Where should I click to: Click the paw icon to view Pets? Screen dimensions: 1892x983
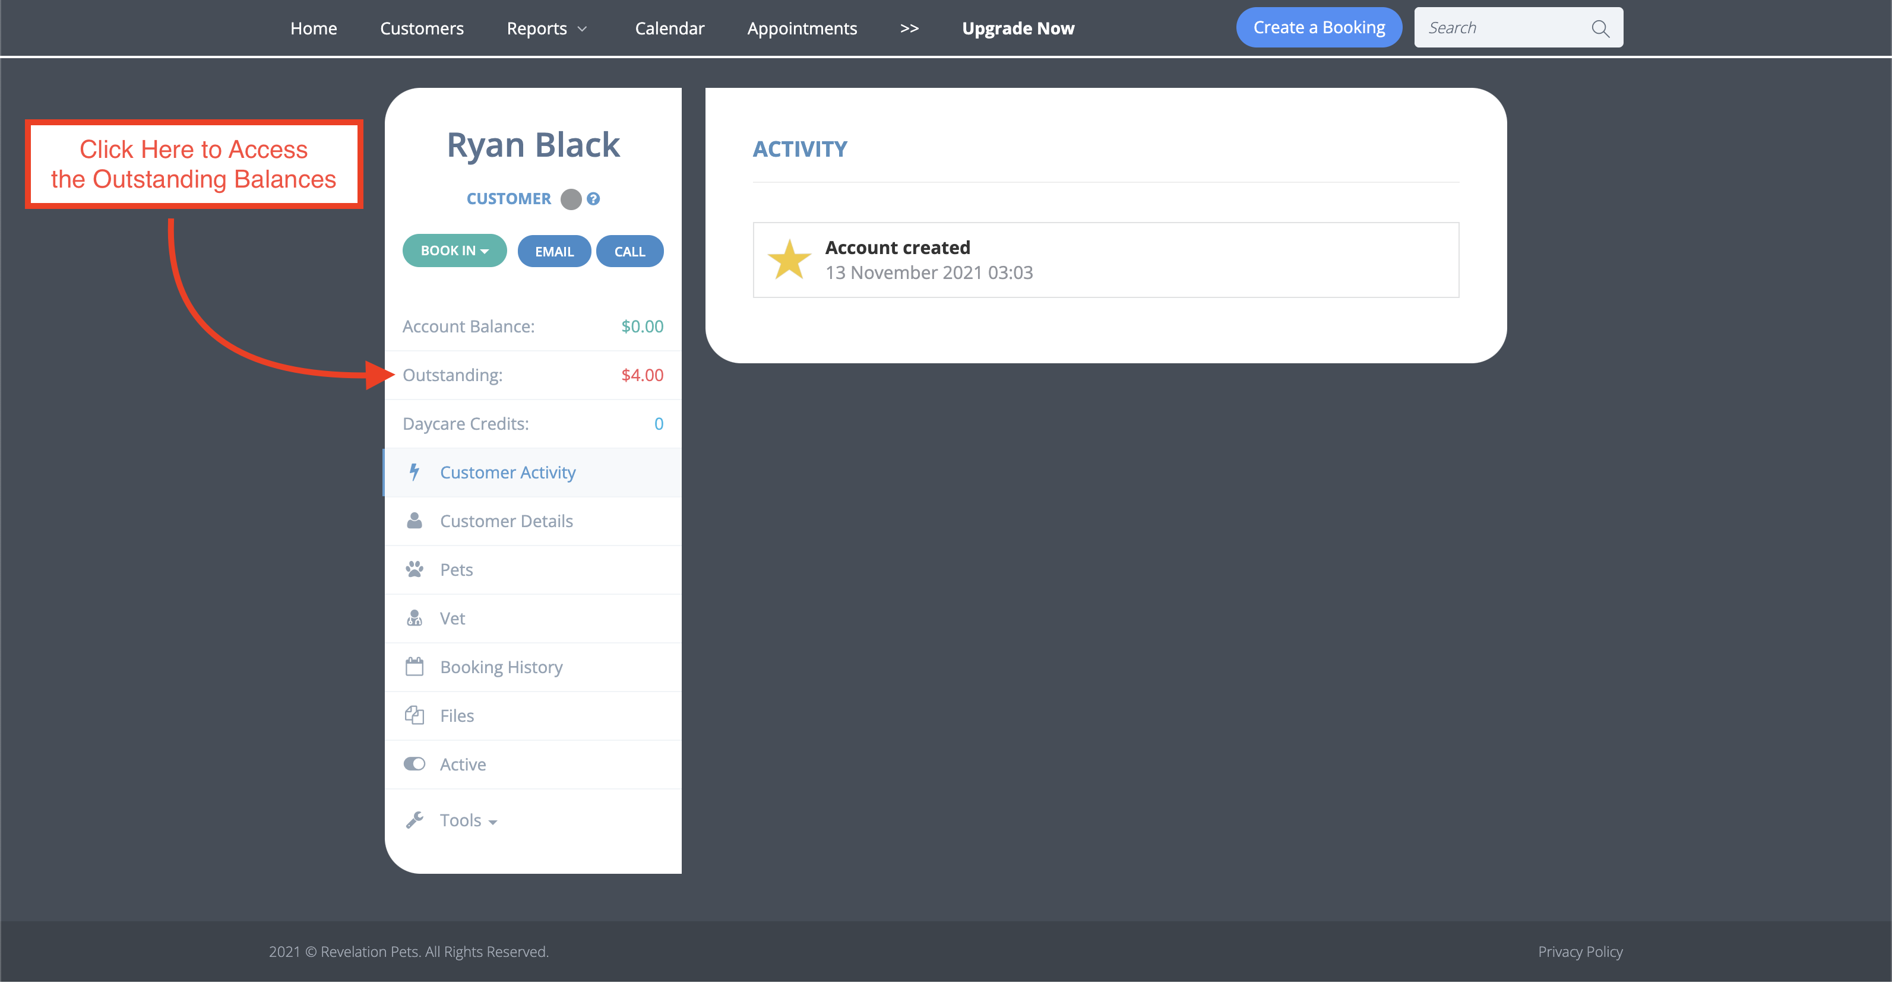416,569
